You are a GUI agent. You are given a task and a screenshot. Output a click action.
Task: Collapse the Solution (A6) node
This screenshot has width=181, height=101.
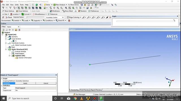9,56
